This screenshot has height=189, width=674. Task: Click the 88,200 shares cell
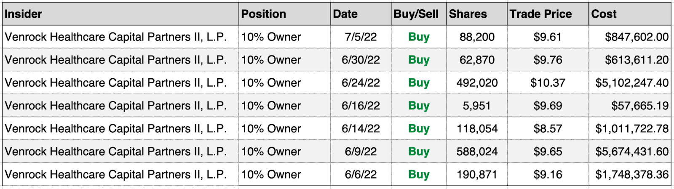tap(477, 37)
